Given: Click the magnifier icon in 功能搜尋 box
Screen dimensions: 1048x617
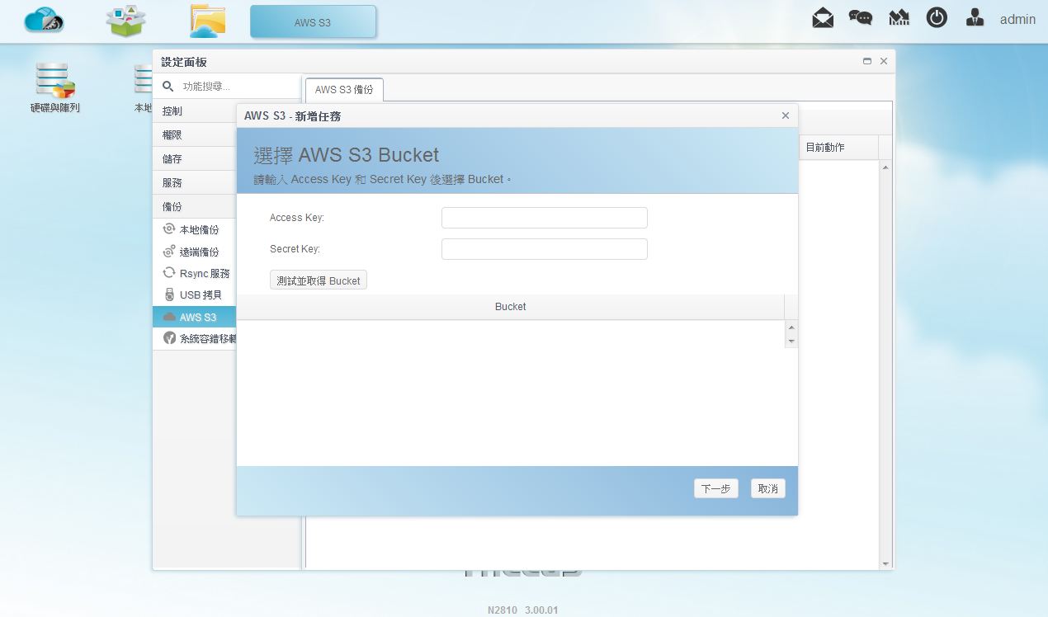Looking at the screenshot, I should 168,86.
